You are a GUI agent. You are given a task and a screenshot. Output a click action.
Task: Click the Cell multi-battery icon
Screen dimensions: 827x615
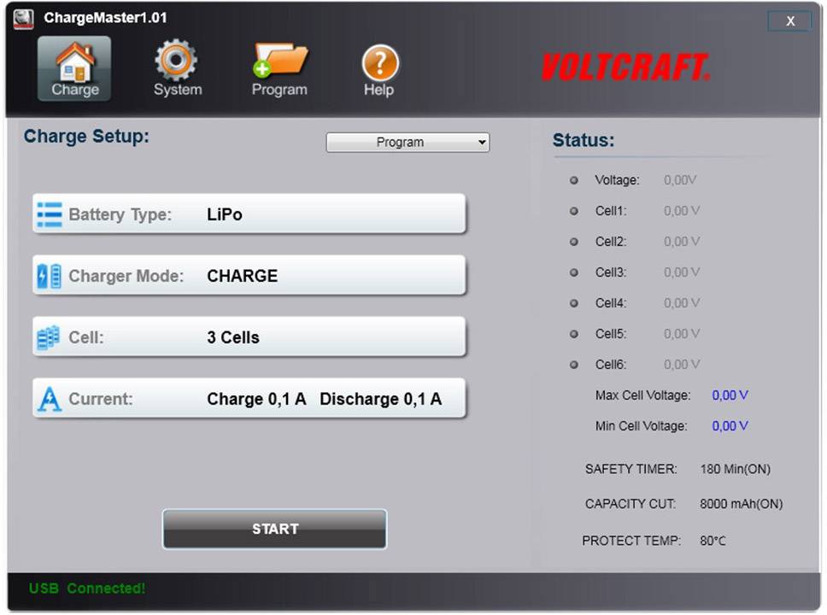point(49,337)
